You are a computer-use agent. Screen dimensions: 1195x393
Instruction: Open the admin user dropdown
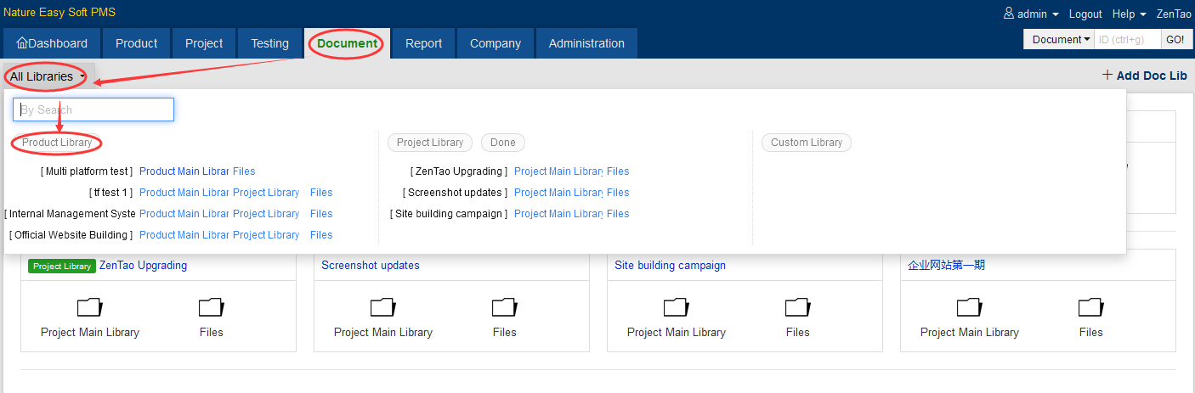coord(1031,14)
